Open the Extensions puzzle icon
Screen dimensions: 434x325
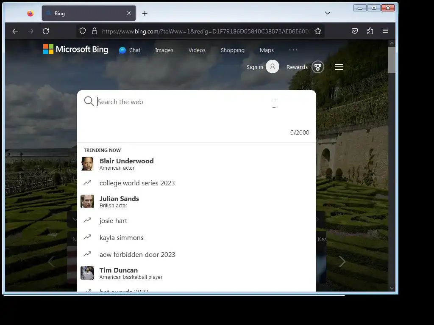[x=370, y=31]
